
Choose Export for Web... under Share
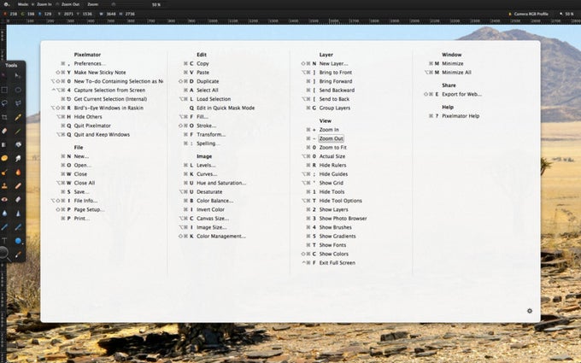pyautogui.click(x=461, y=95)
